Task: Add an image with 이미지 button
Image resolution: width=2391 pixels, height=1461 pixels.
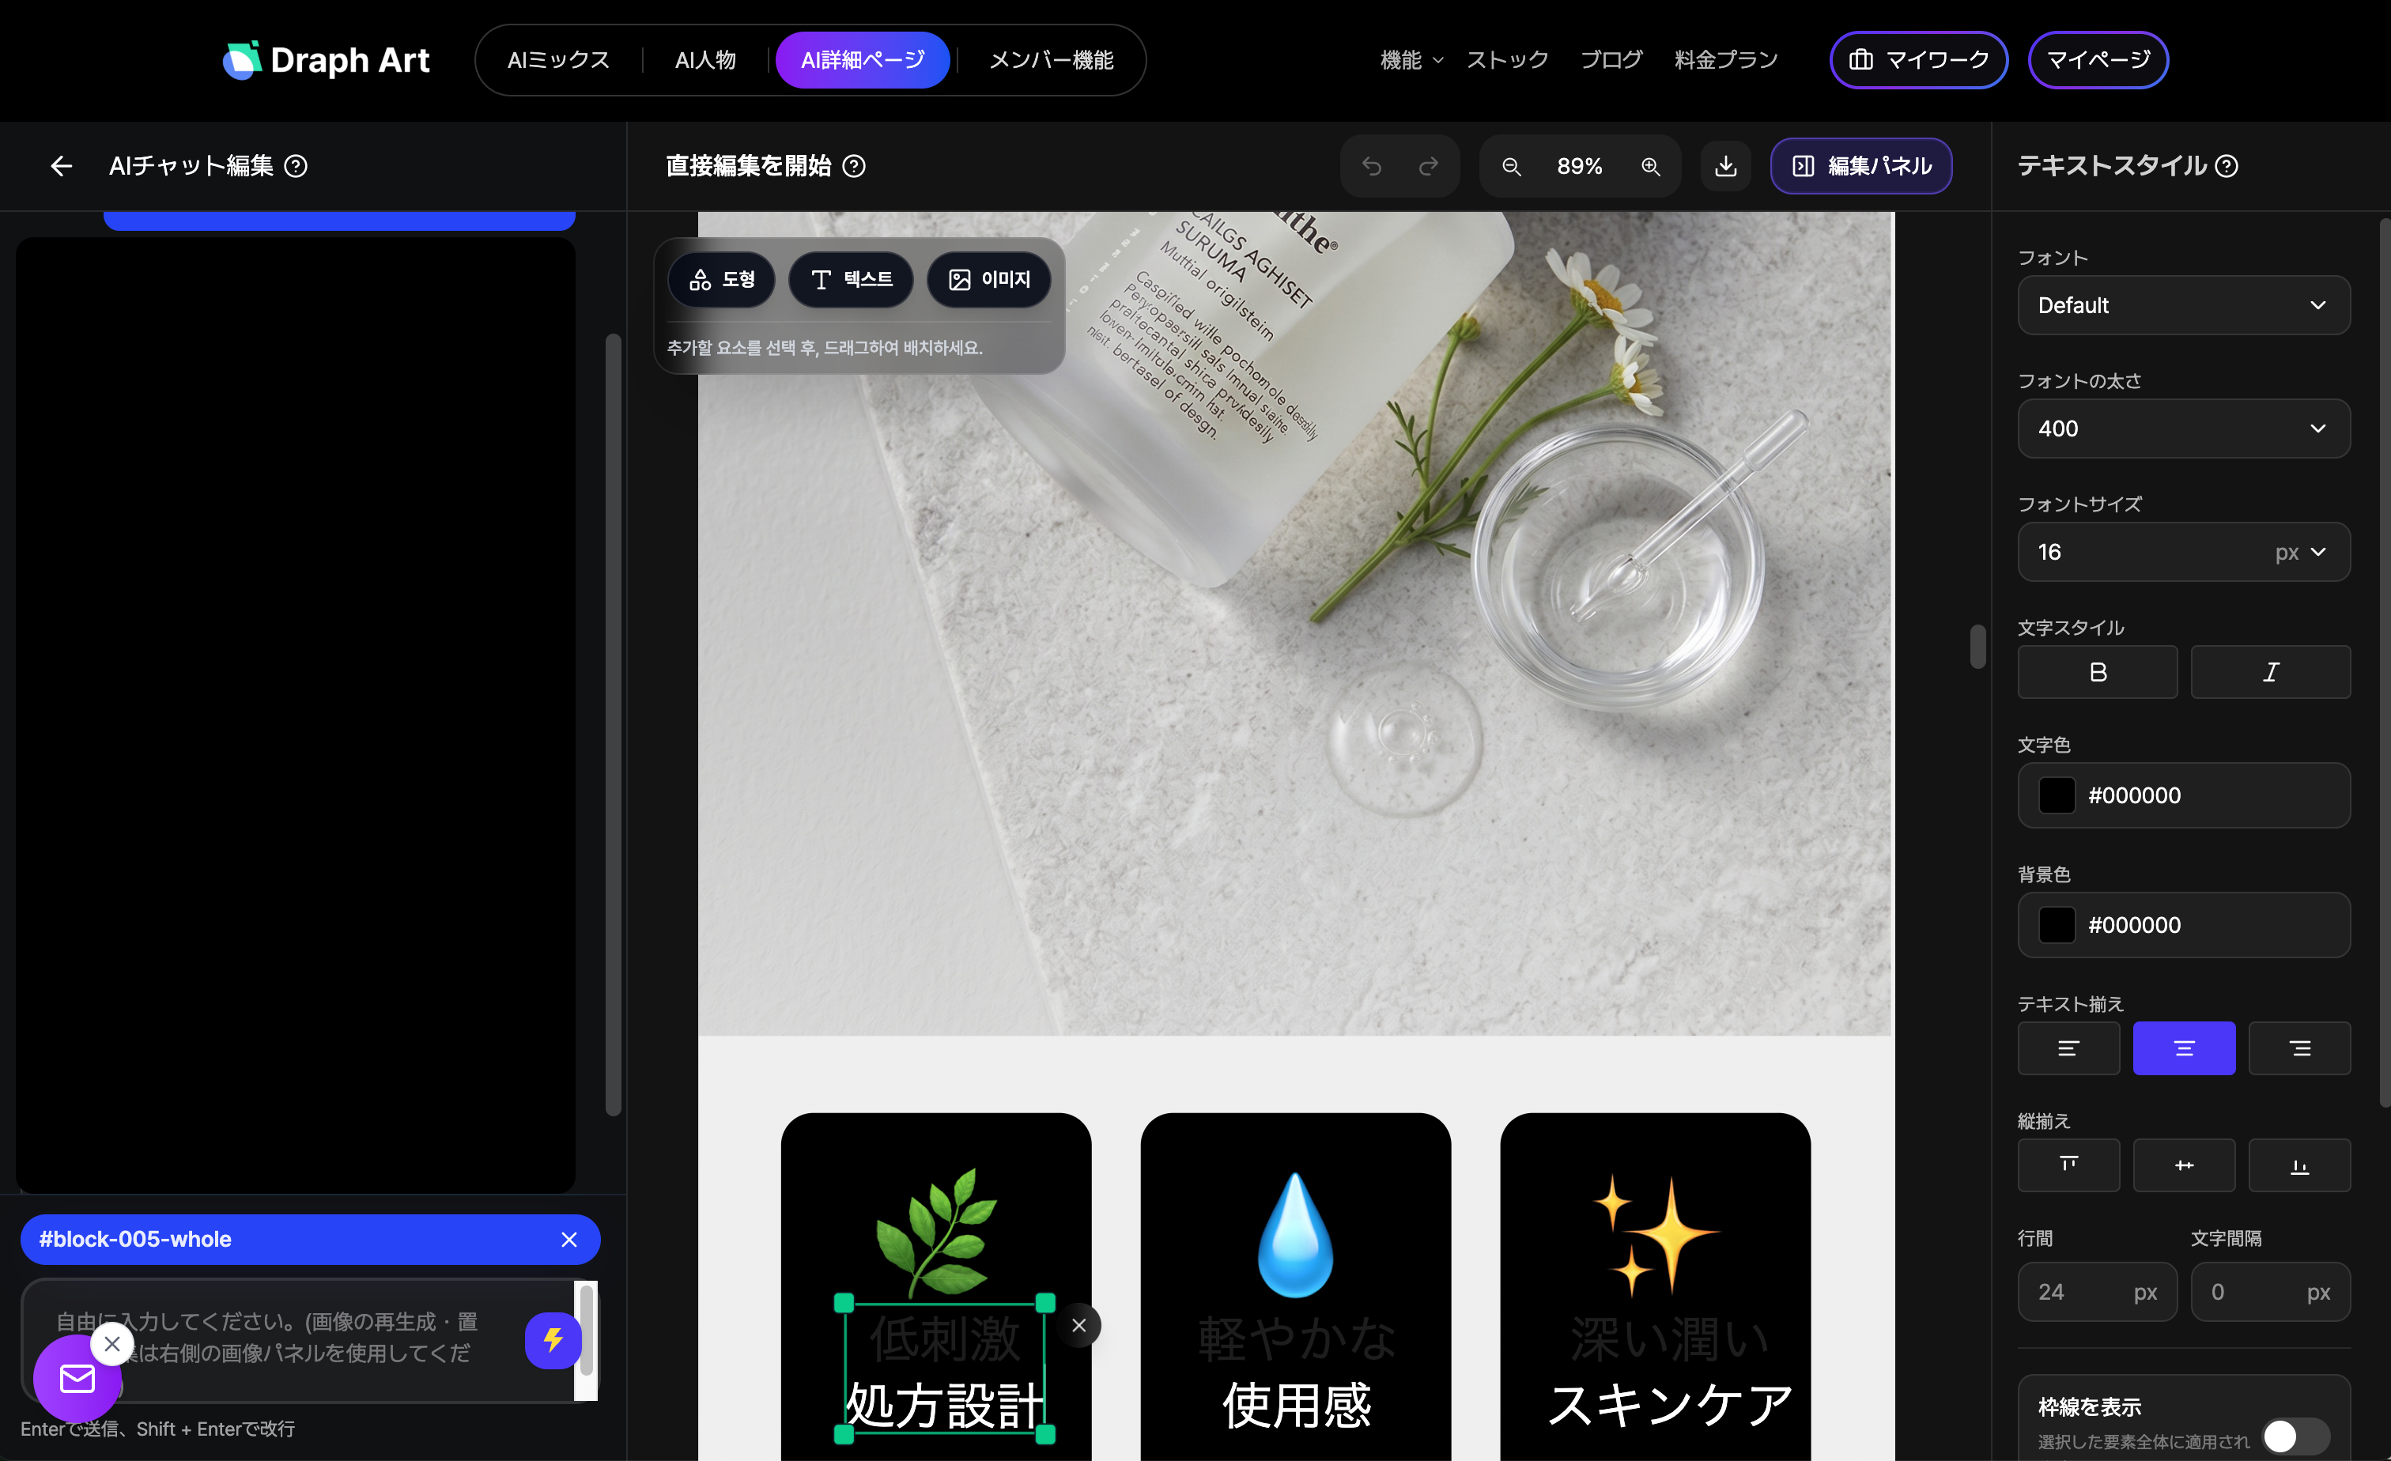Action: [989, 279]
